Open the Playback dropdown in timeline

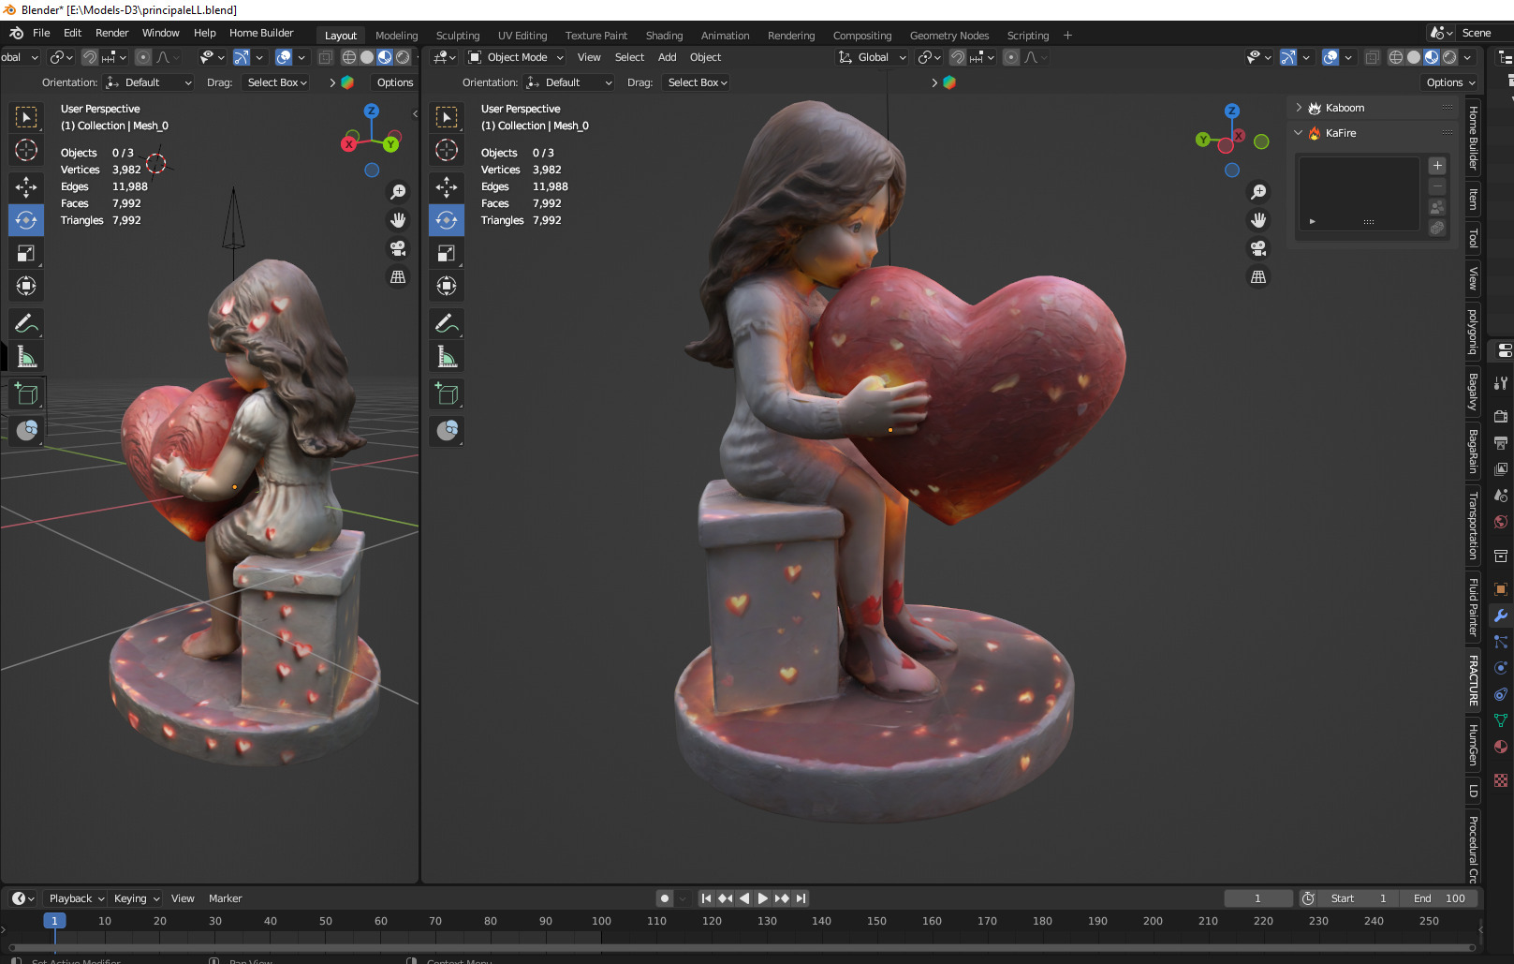click(x=77, y=898)
